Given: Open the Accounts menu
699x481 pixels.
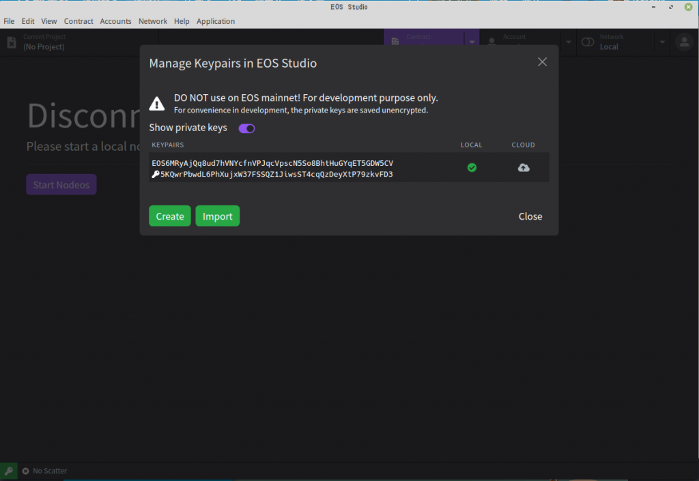Looking at the screenshot, I should [115, 21].
